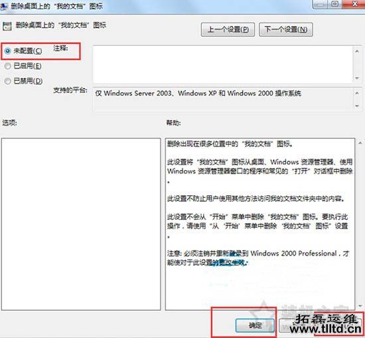Viewport: 365px width, 338px height.
Task: Click the 选项: label
Action: [x=9, y=123]
